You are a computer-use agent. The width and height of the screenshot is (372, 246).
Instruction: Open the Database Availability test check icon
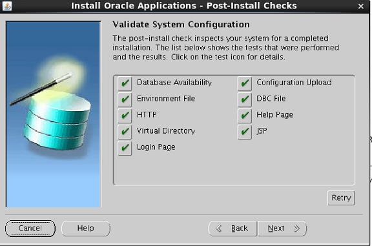tap(125, 83)
